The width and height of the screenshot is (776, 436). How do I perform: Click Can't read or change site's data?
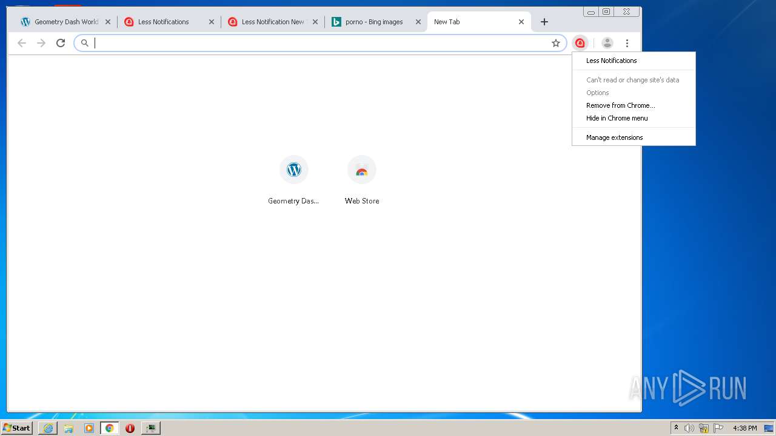[634, 80]
